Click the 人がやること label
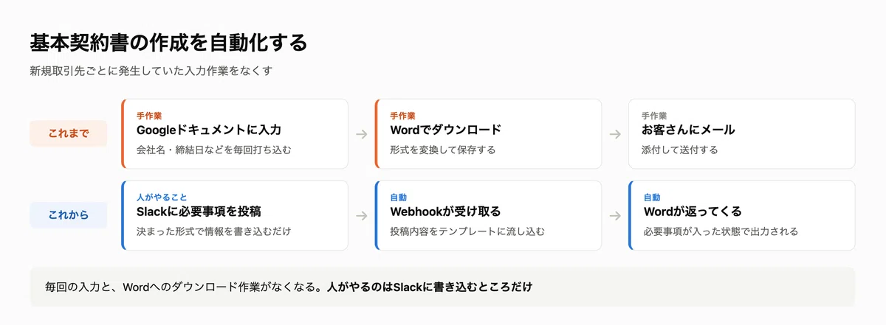 (x=162, y=198)
